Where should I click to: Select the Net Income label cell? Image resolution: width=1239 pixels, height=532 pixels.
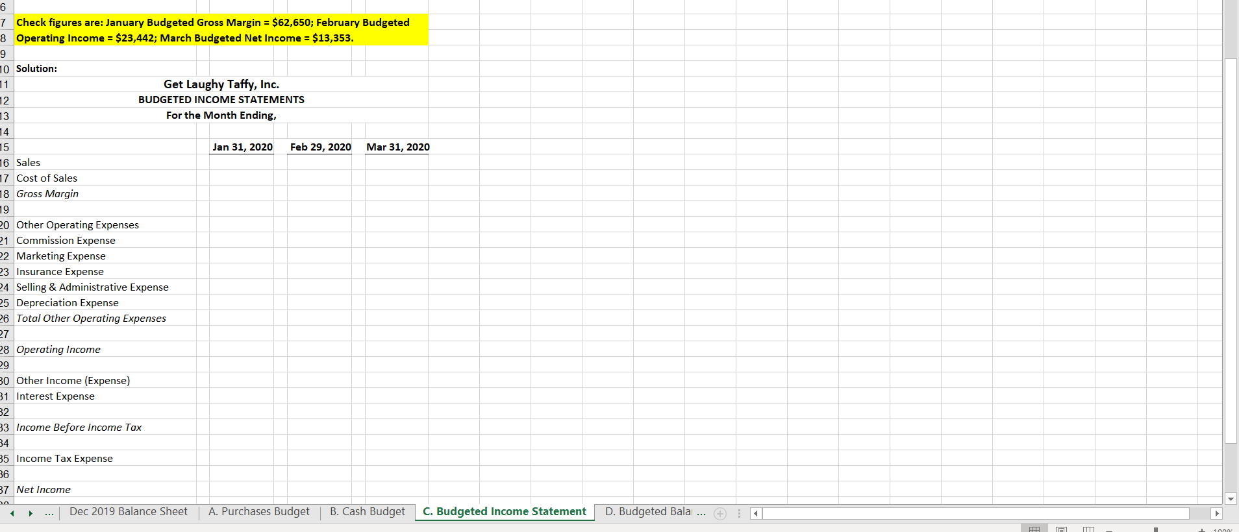(x=105, y=489)
